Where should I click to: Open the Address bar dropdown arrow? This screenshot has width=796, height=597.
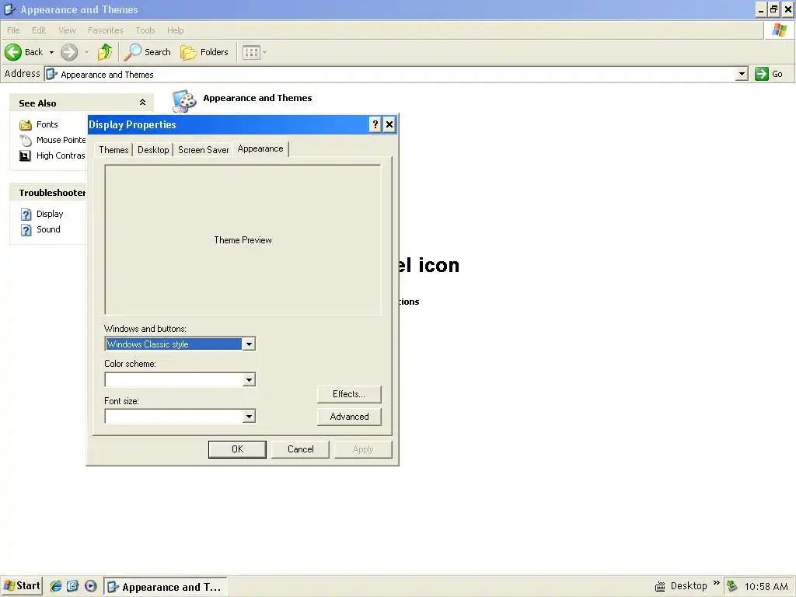pyautogui.click(x=742, y=74)
